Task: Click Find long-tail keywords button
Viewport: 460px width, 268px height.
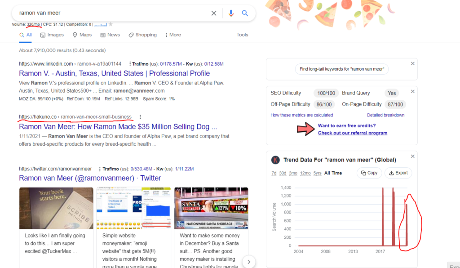Action: pos(342,69)
